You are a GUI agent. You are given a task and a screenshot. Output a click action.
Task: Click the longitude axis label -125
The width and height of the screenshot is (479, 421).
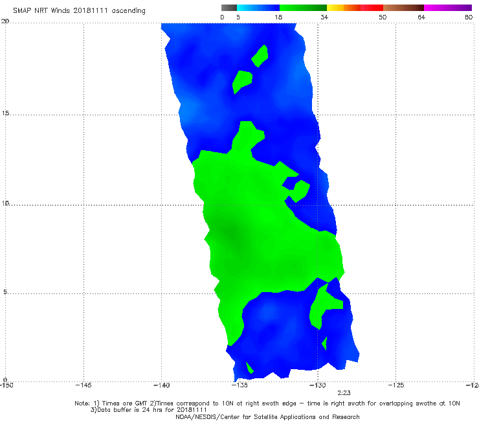[x=396, y=385]
